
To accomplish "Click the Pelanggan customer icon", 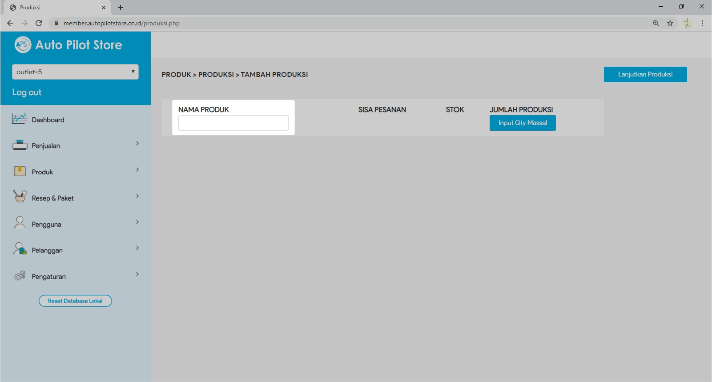I will [x=20, y=249].
